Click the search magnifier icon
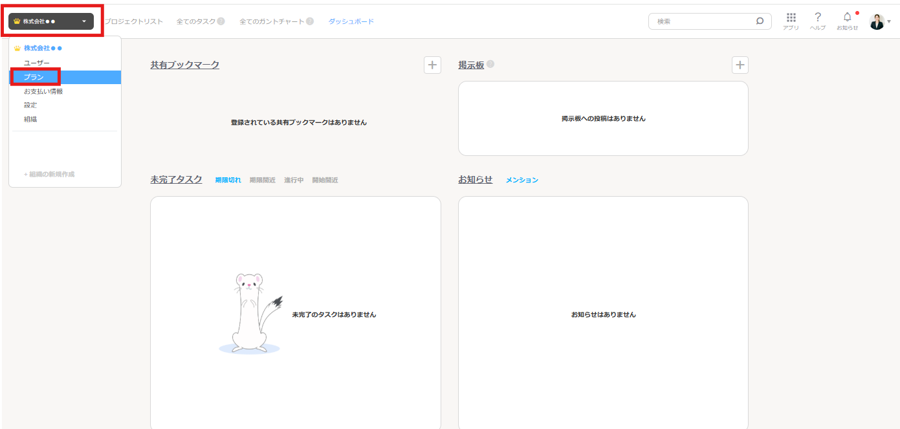 point(760,21)
